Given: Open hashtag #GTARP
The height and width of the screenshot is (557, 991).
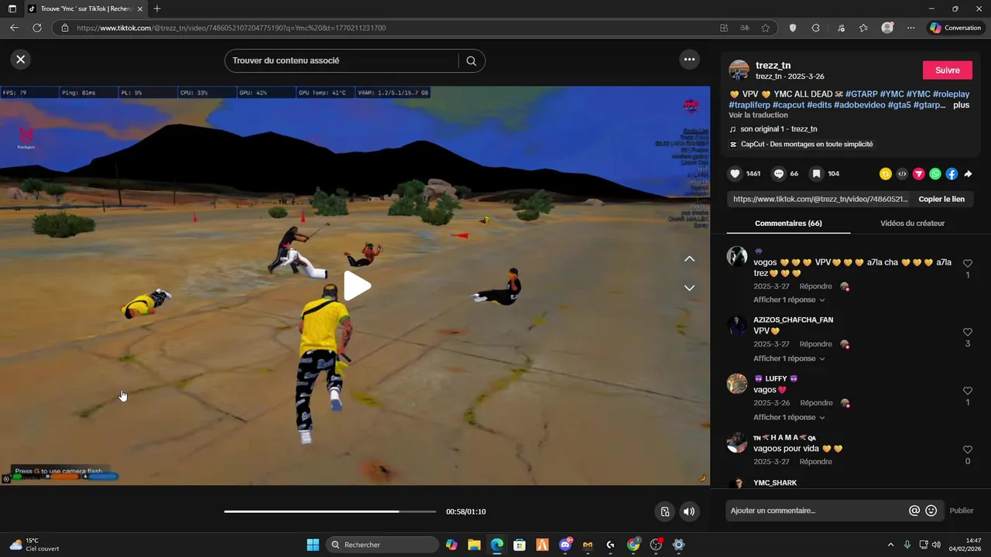Looking at the screenshot, I should [861, 94].
